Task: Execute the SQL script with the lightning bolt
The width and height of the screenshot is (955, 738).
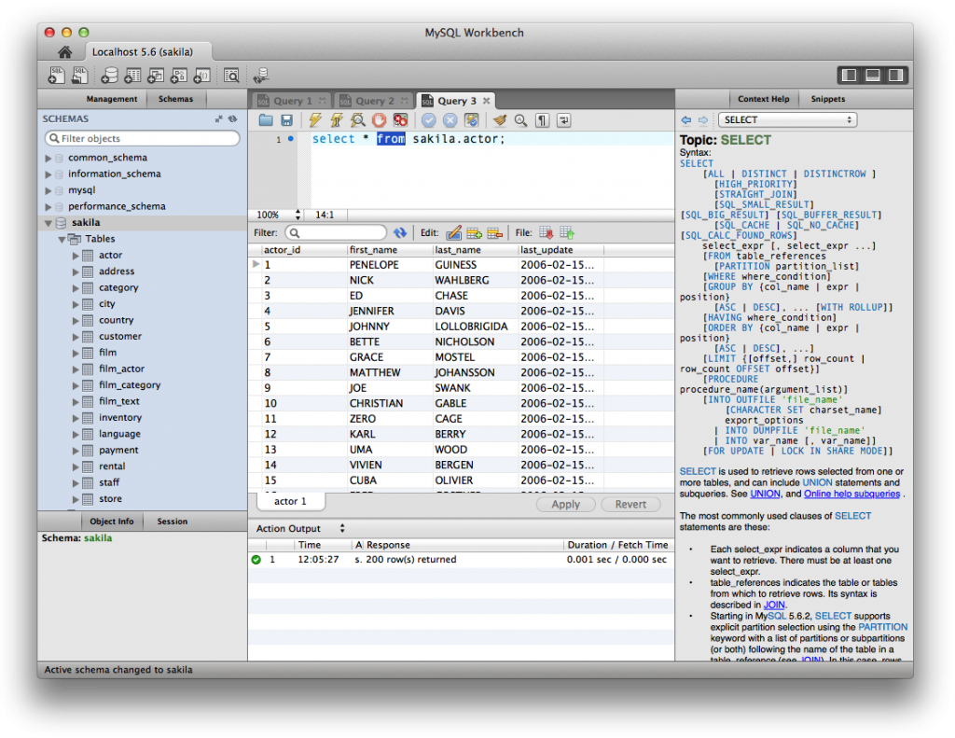Action: [314, 120]
